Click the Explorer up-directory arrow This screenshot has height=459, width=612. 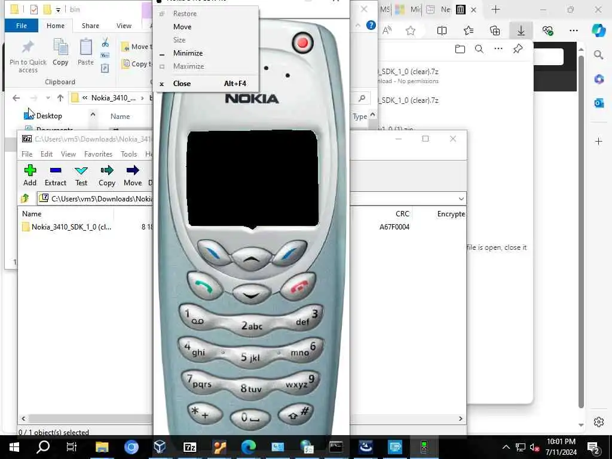pyautogui.click(x=60, y=98)
